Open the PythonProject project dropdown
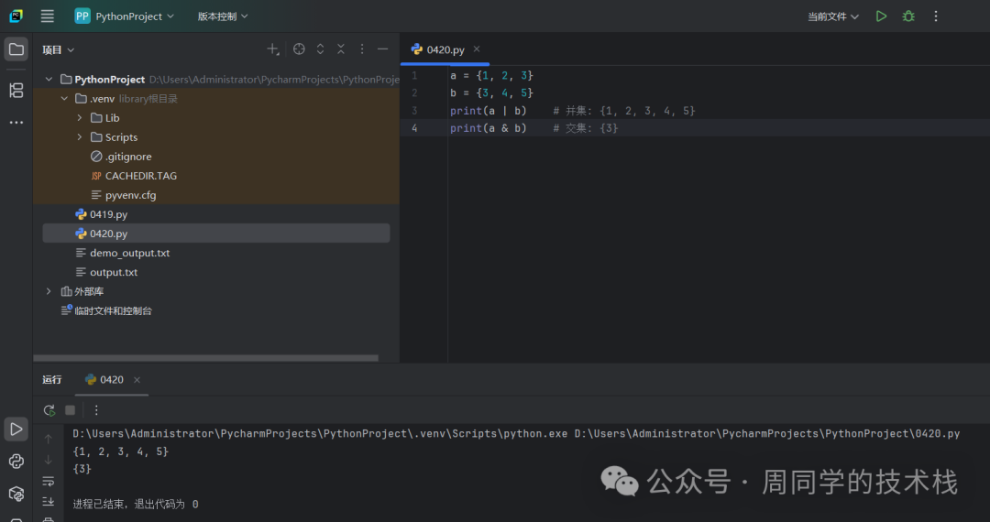This screenshot has width=990, height=522. [124, 16]
